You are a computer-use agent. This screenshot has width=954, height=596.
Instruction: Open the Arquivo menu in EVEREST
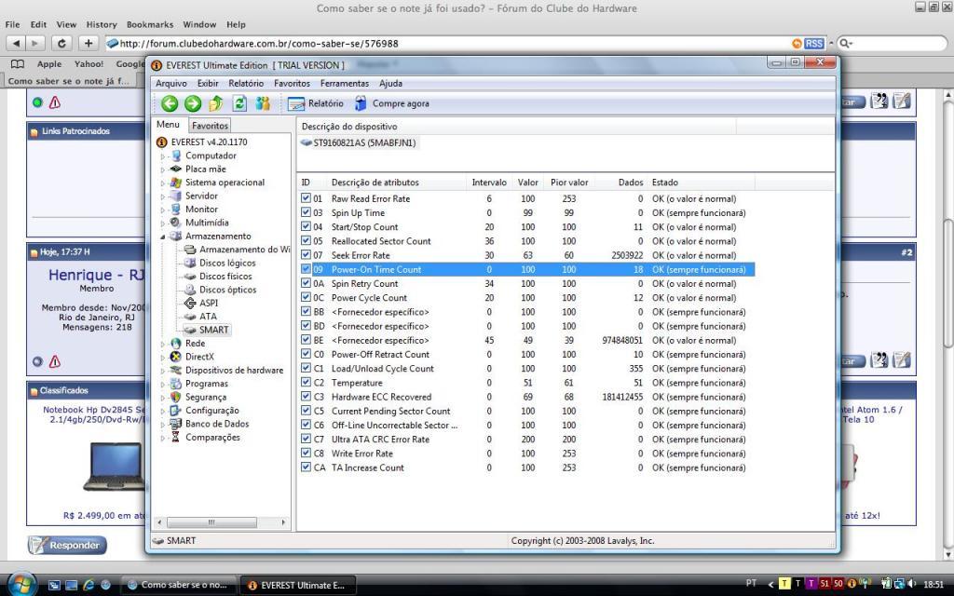click(171, 83)
